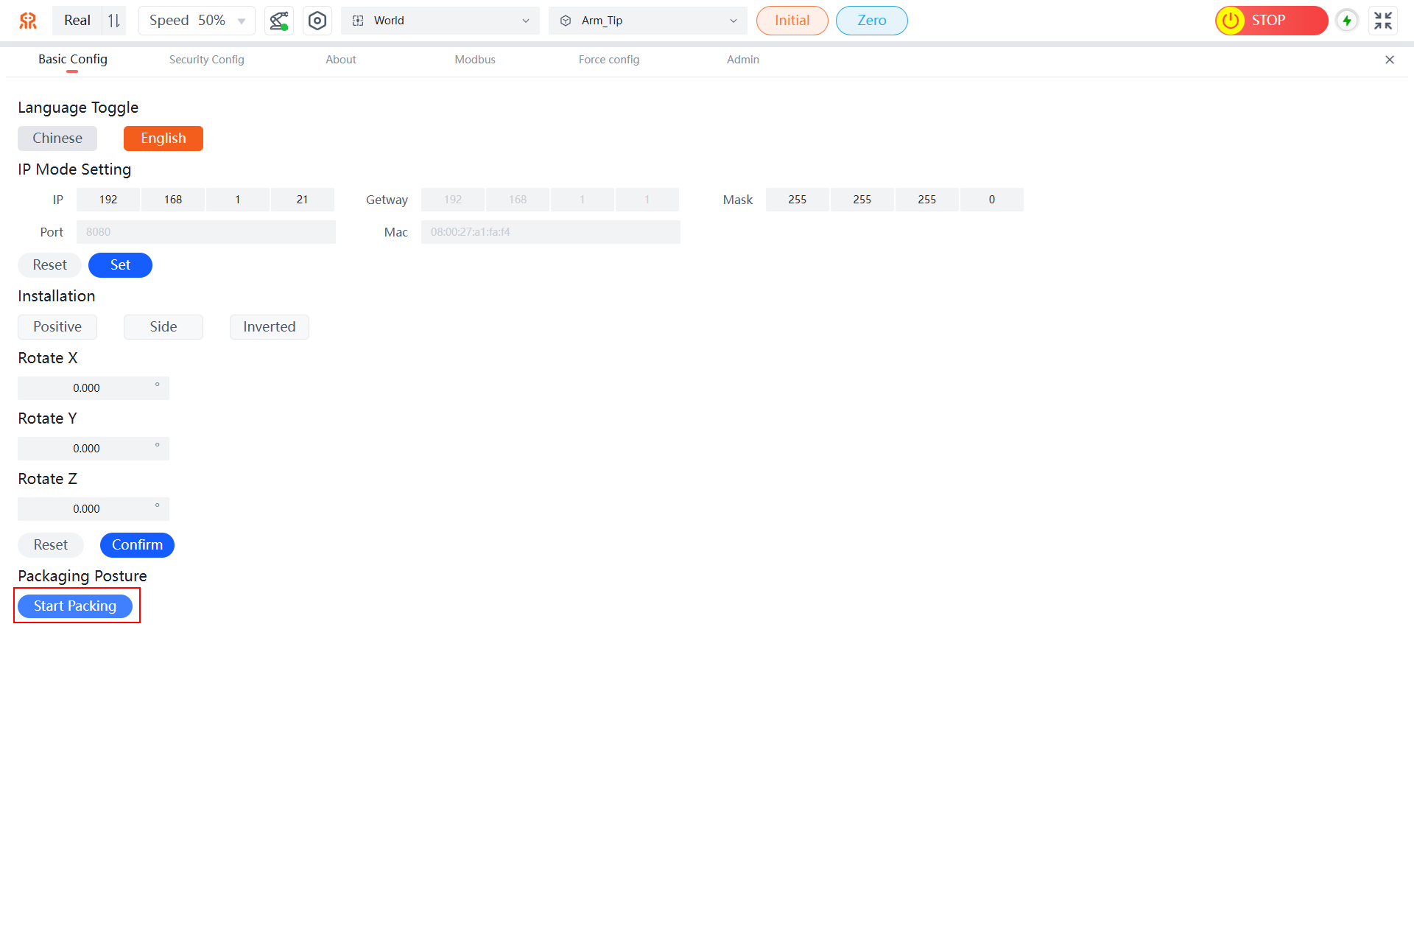Click the Start Packing button
The image size is (1414, 943).
pos(75,606)
